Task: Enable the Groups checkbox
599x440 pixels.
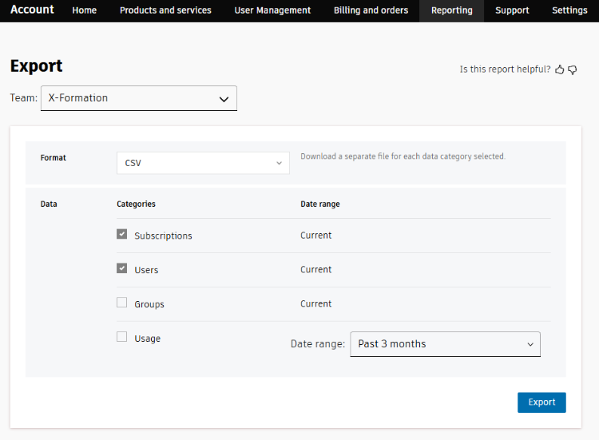Action: [x=122, y=303]
